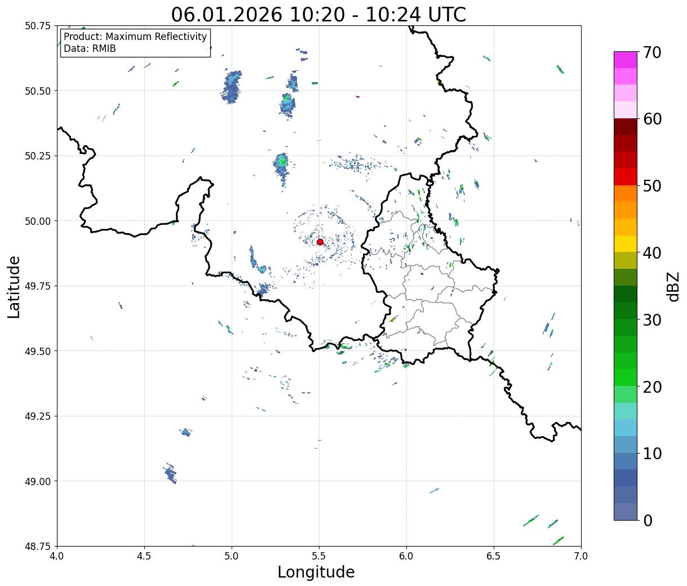This screenshot has height=586, width=687.
Task: Select the 'Product: Maximum Reflectivity' label
Action: point(135,37)
